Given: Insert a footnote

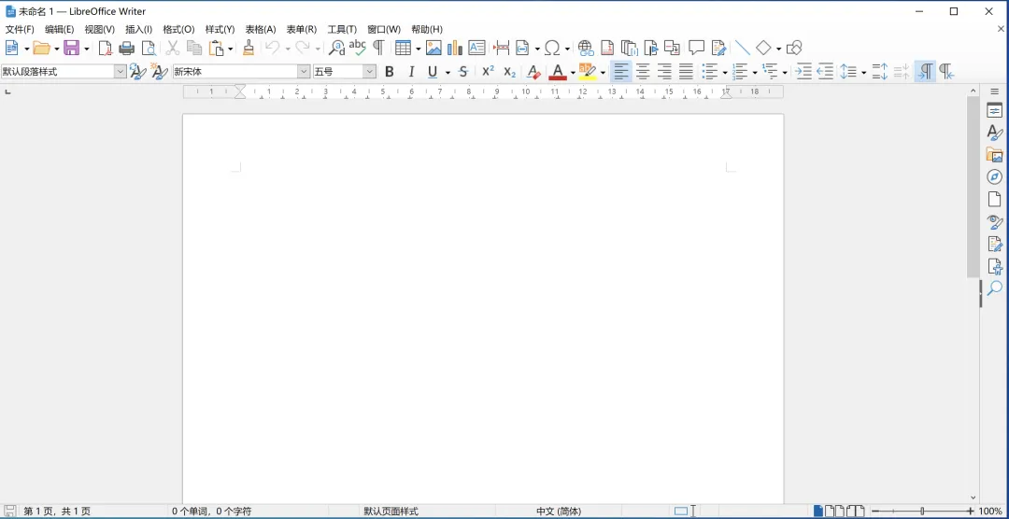Looking at the screenshot, I should click(607, 48).
